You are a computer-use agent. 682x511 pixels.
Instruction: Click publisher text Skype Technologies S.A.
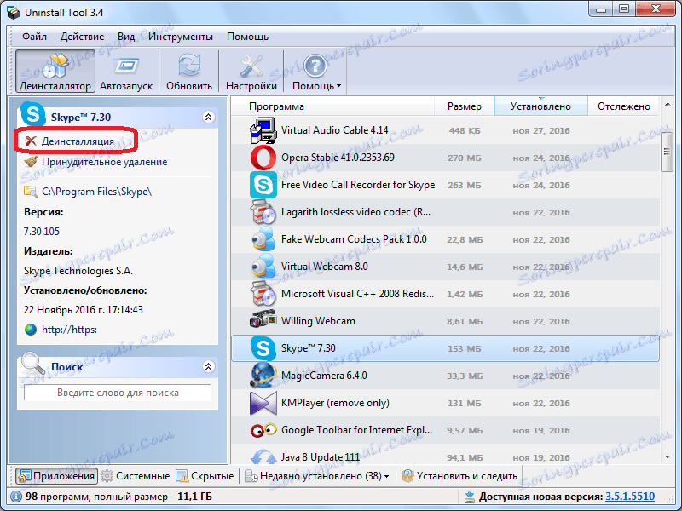(x=78, y=271)
